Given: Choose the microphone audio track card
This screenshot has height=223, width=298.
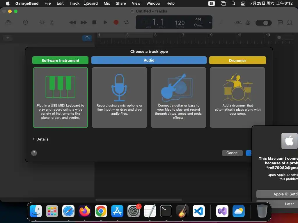Looking at the screenshot, I should pyautogui.click(x=119, y=98).
